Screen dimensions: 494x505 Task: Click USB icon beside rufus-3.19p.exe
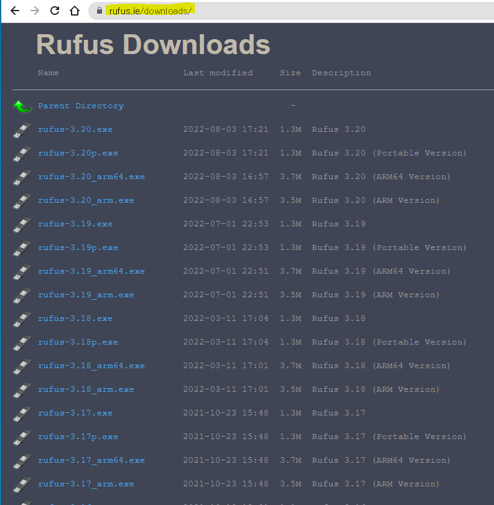coord(22,248)
